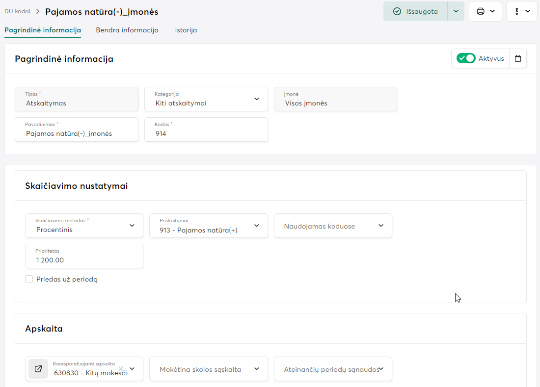Viewport: 540px width, 387px height.
Task: Toggle the Aktyvus switch
Action: coord(466,58)
